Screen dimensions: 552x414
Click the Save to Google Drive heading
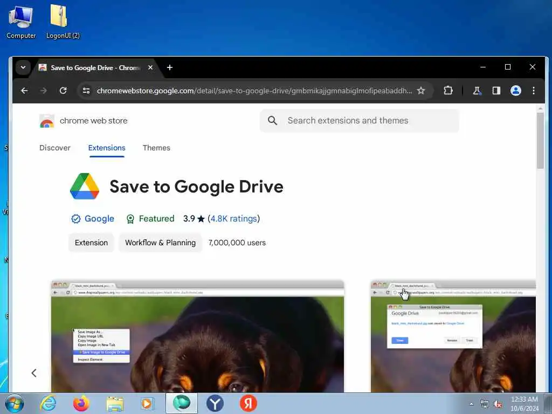click(196, 186)
